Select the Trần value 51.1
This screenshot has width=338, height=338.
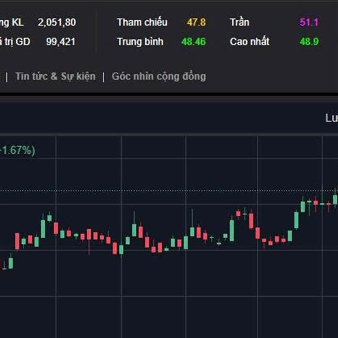click(309, 22)
